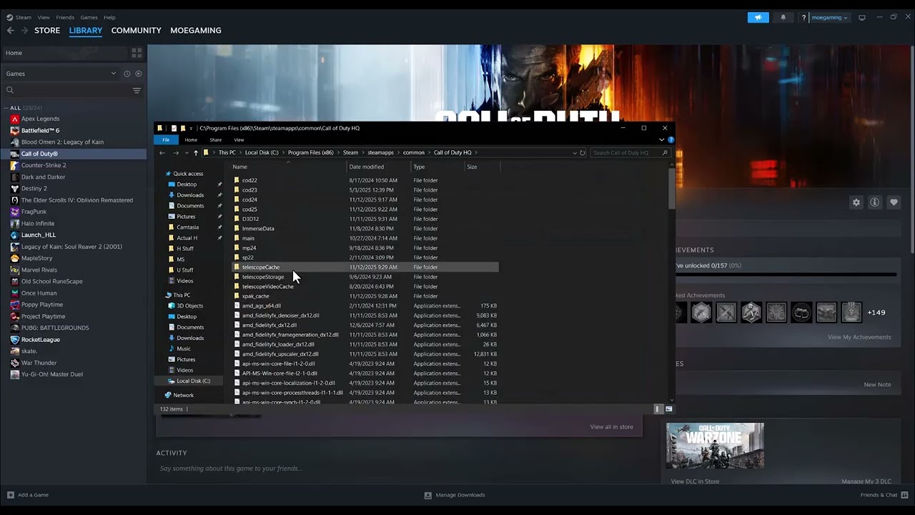The height and width of the screenshot is (515, 915).
Task: Open the Explorer View ribbon tab
Action: (x=239, y=140)
